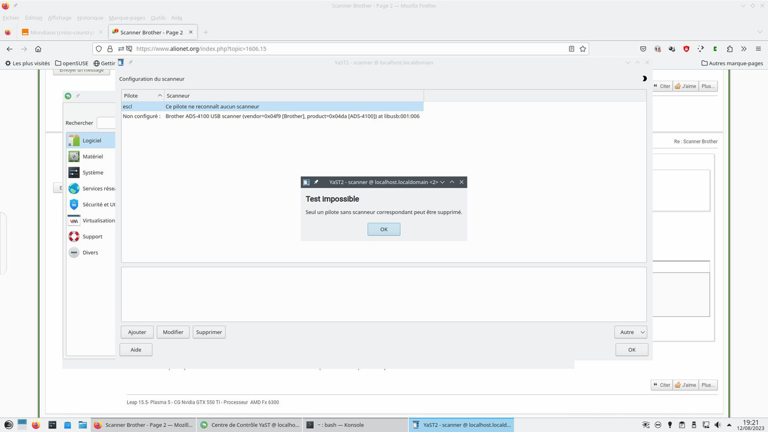768x432 pixels.
Task: Toggle reader view in the address bar
Action: pos(571,49)
